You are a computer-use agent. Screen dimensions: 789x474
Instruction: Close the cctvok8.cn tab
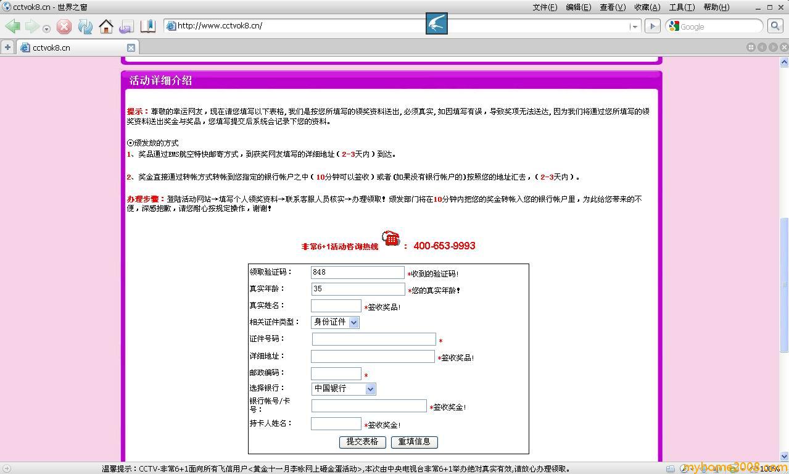pos(131,48)
